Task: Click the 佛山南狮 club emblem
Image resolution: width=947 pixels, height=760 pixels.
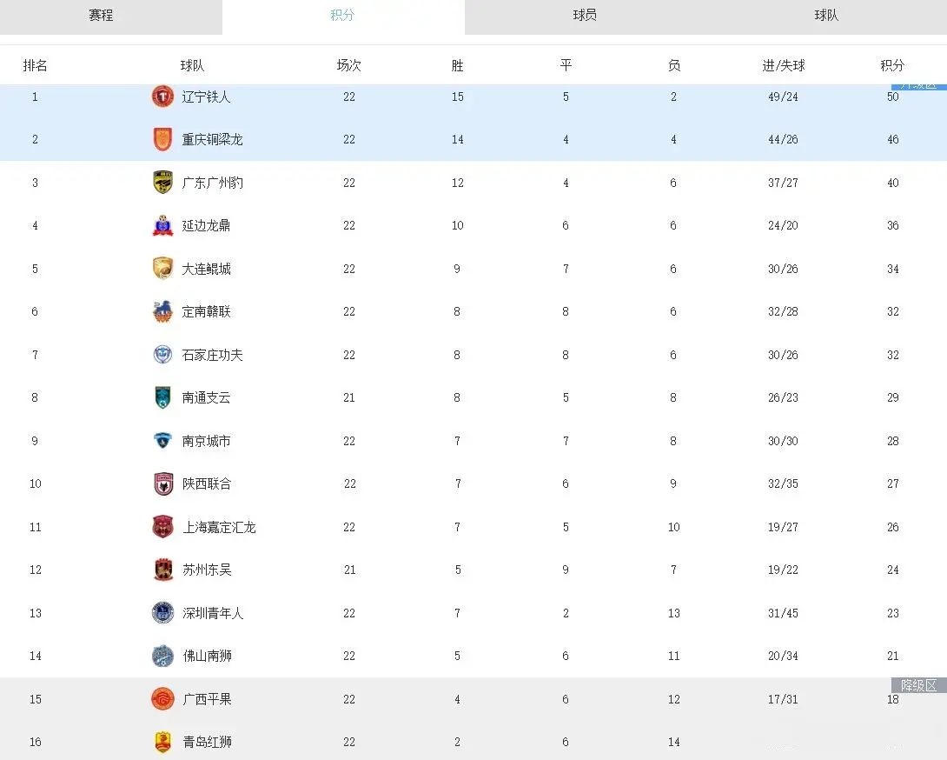Action: [x=162, y=656]
